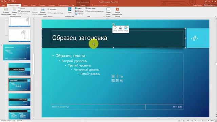The height and width of the screenshot is (122, 217).
Task: Open the Вставка (Insert) tab
Action: click(x=33, y=5)
